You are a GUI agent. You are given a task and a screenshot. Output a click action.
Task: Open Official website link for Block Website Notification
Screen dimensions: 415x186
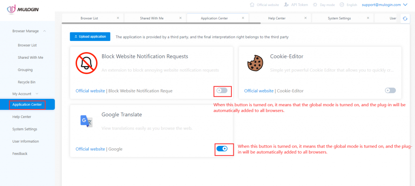tap(90, 91)
